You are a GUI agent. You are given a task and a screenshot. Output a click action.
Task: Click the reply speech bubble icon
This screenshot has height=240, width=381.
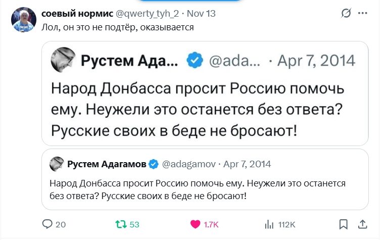click(47, 224)
